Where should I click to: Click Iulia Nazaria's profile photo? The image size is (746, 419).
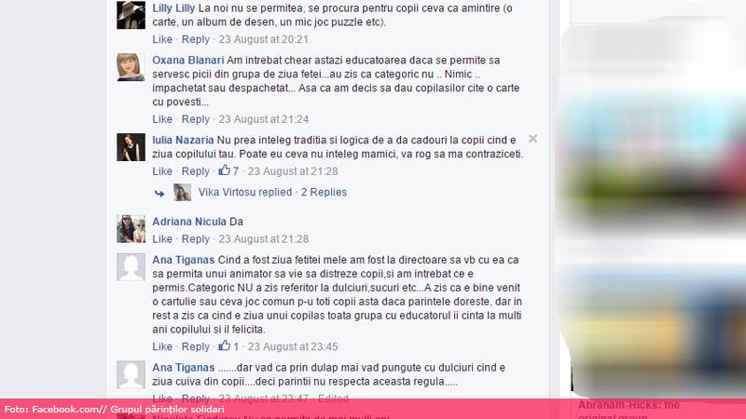pos(131,147)
